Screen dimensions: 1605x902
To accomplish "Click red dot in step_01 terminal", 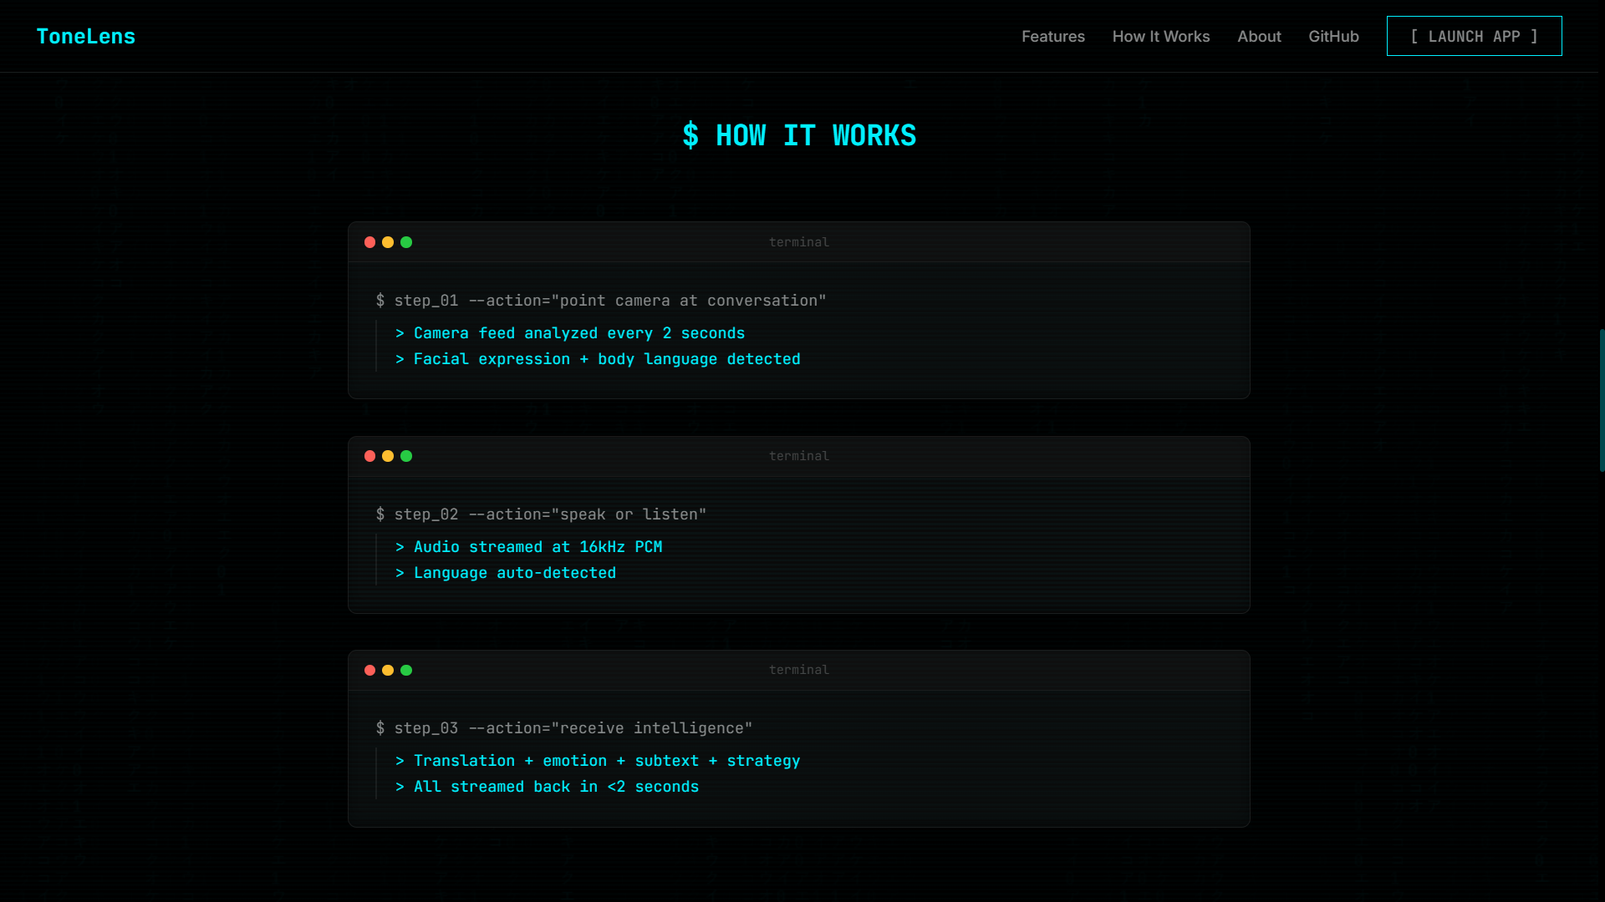I will coord(369,242).
